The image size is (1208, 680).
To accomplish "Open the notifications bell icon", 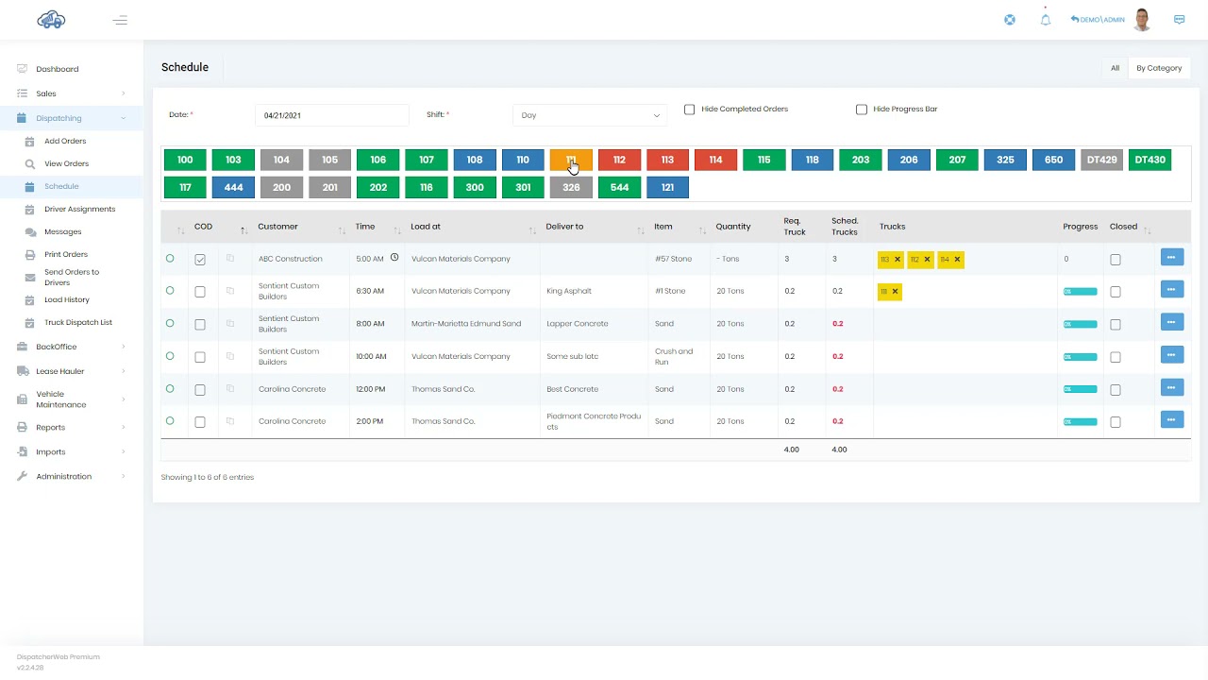I will click(x=1046, y=20).
